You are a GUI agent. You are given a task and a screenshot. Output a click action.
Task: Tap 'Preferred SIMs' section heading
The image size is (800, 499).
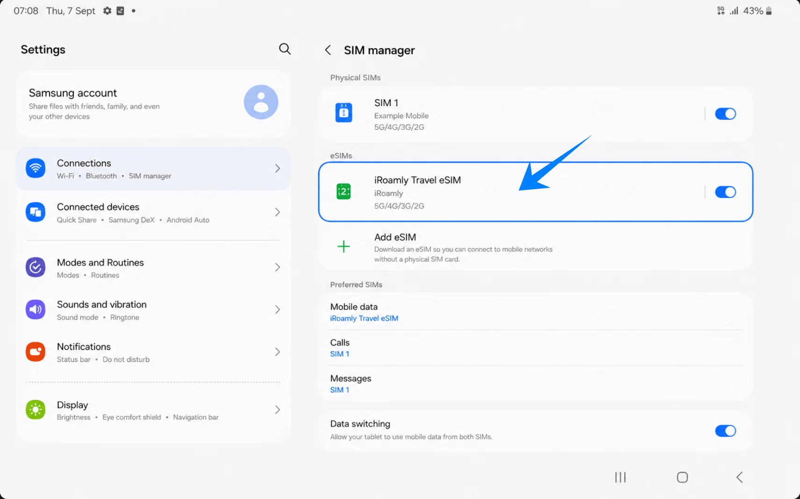tap(356, 285)
